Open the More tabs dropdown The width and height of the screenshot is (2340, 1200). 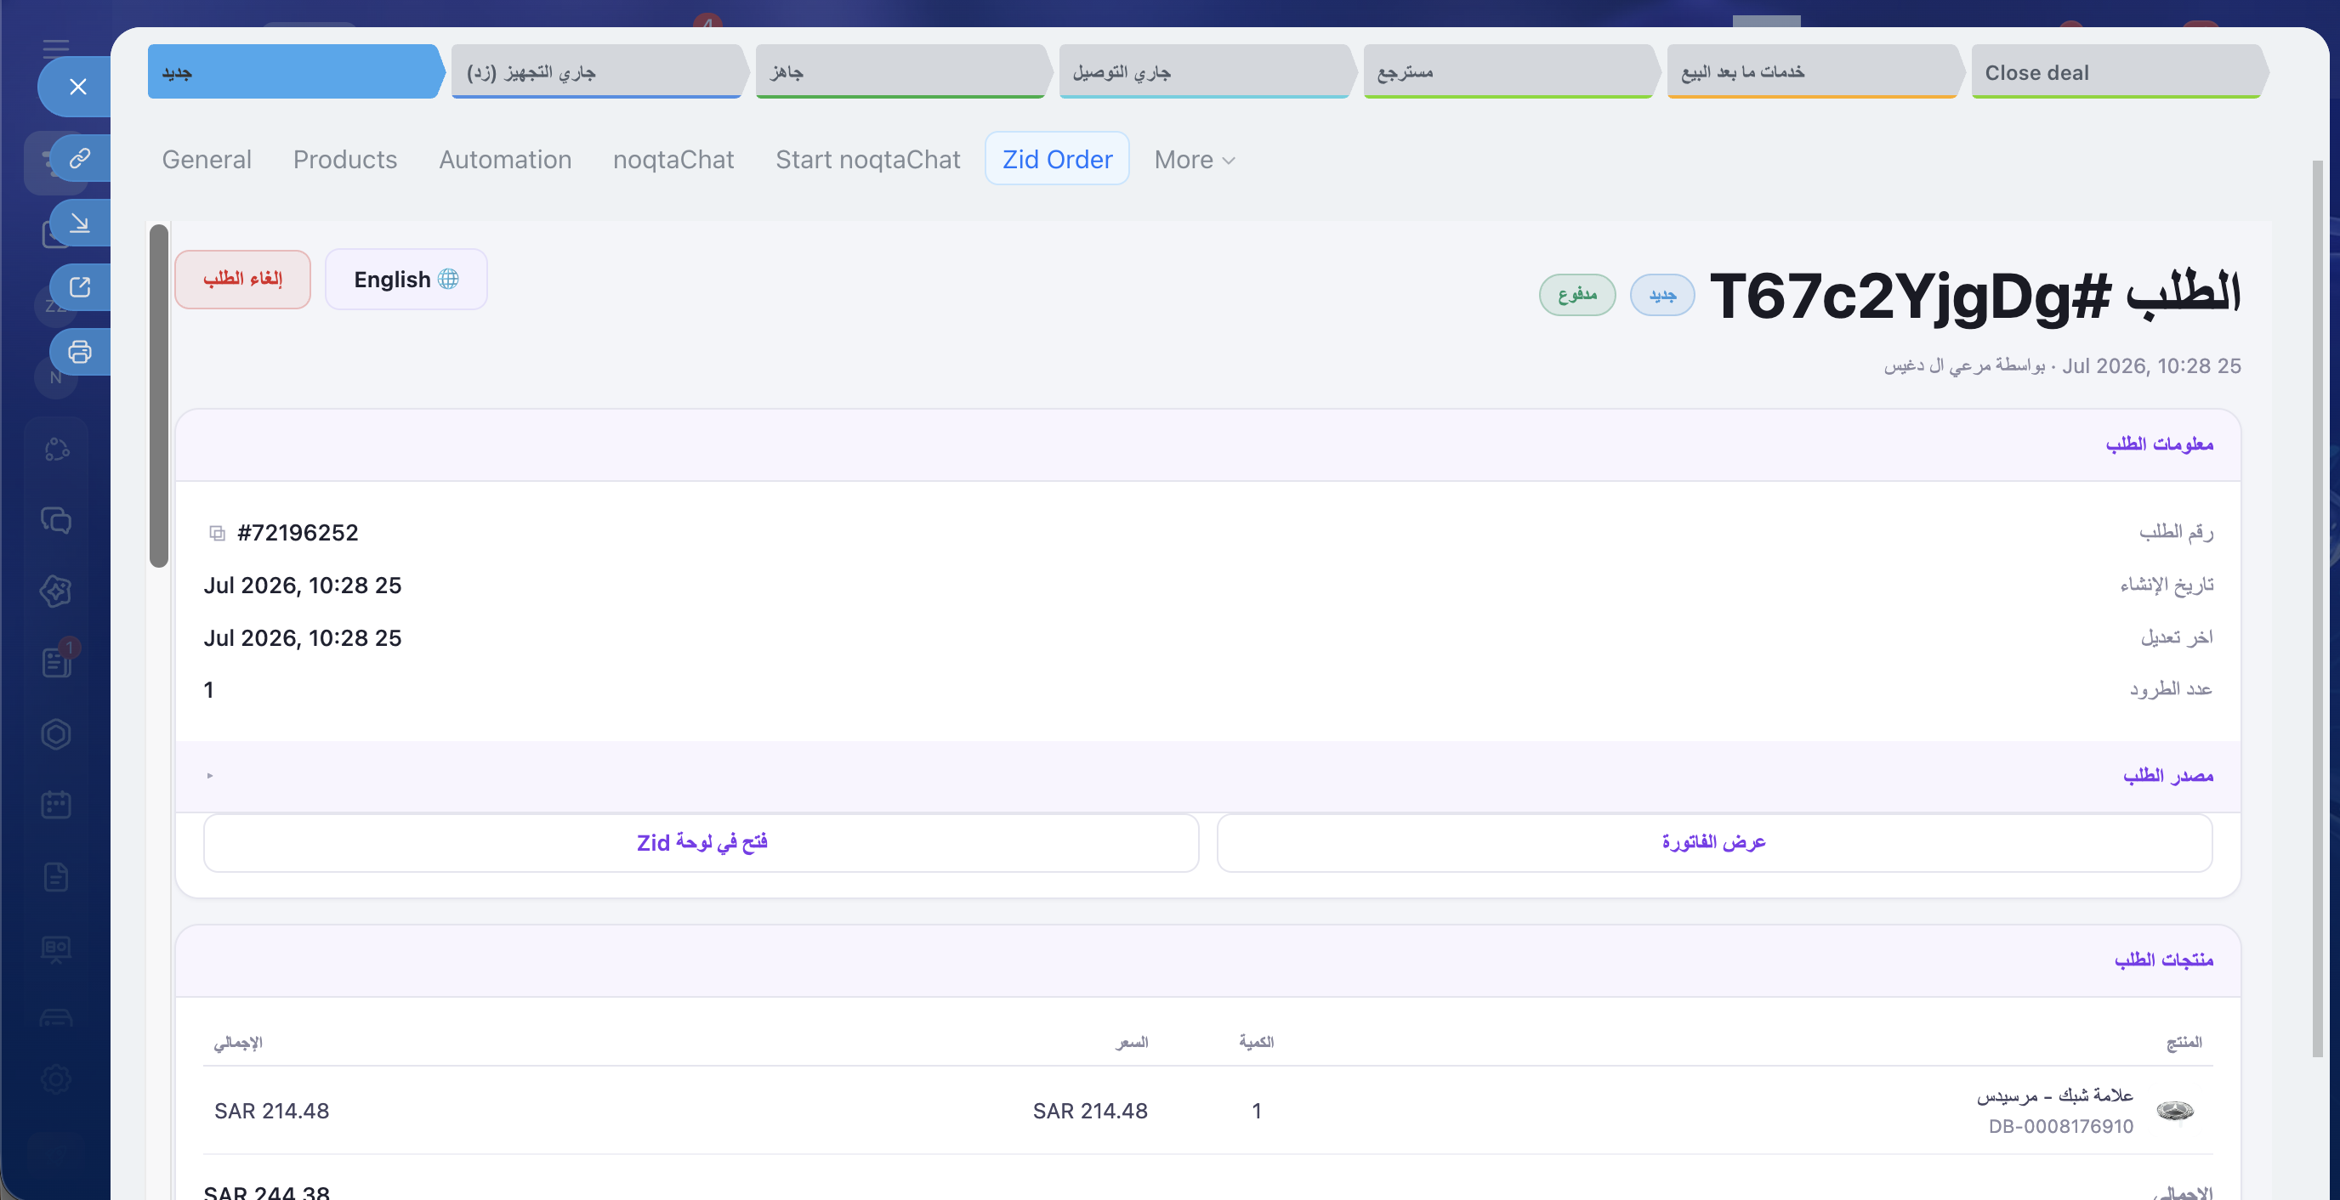click(x=1195, y=159)
